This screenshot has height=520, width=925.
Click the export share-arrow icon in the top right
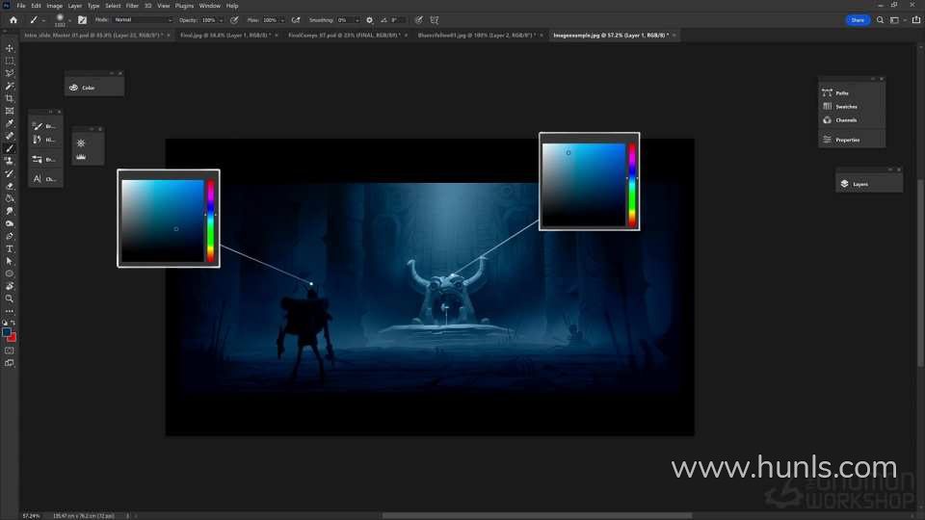tap(916, 20)
